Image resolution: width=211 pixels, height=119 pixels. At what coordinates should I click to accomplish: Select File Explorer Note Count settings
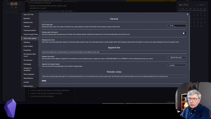[30, 55]
